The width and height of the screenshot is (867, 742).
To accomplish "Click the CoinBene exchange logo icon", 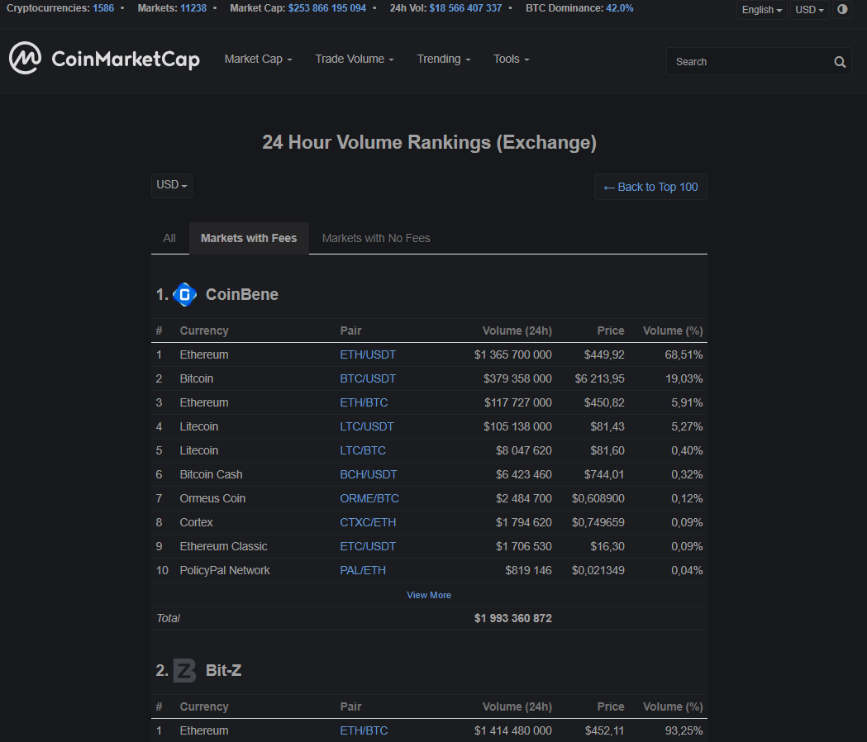I will 184,294.
